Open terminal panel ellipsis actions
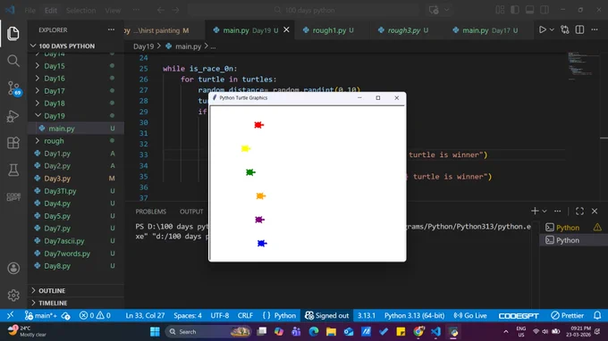The height and width of the screenshot is (341, 608). tap(558, 212)
